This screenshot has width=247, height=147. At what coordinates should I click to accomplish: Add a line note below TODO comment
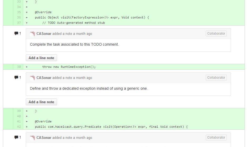(41, 58)
